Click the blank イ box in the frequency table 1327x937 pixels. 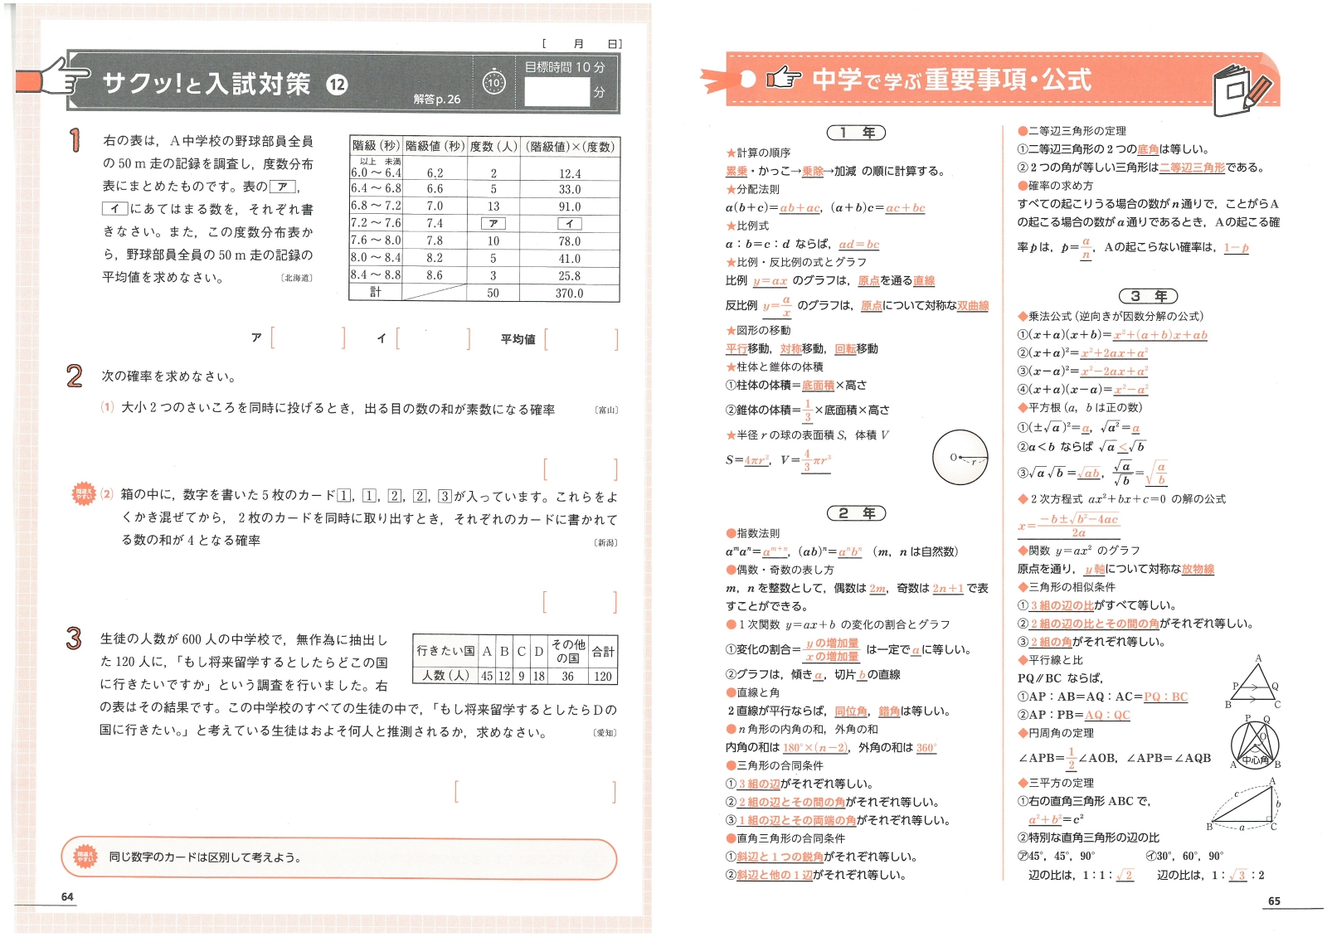(x=570, y=223)
